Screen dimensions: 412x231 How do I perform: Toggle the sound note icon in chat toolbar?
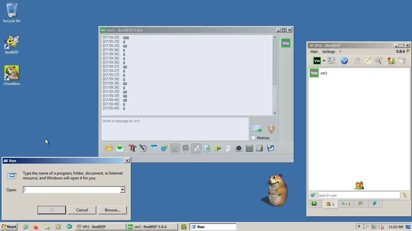coord(196,148)
